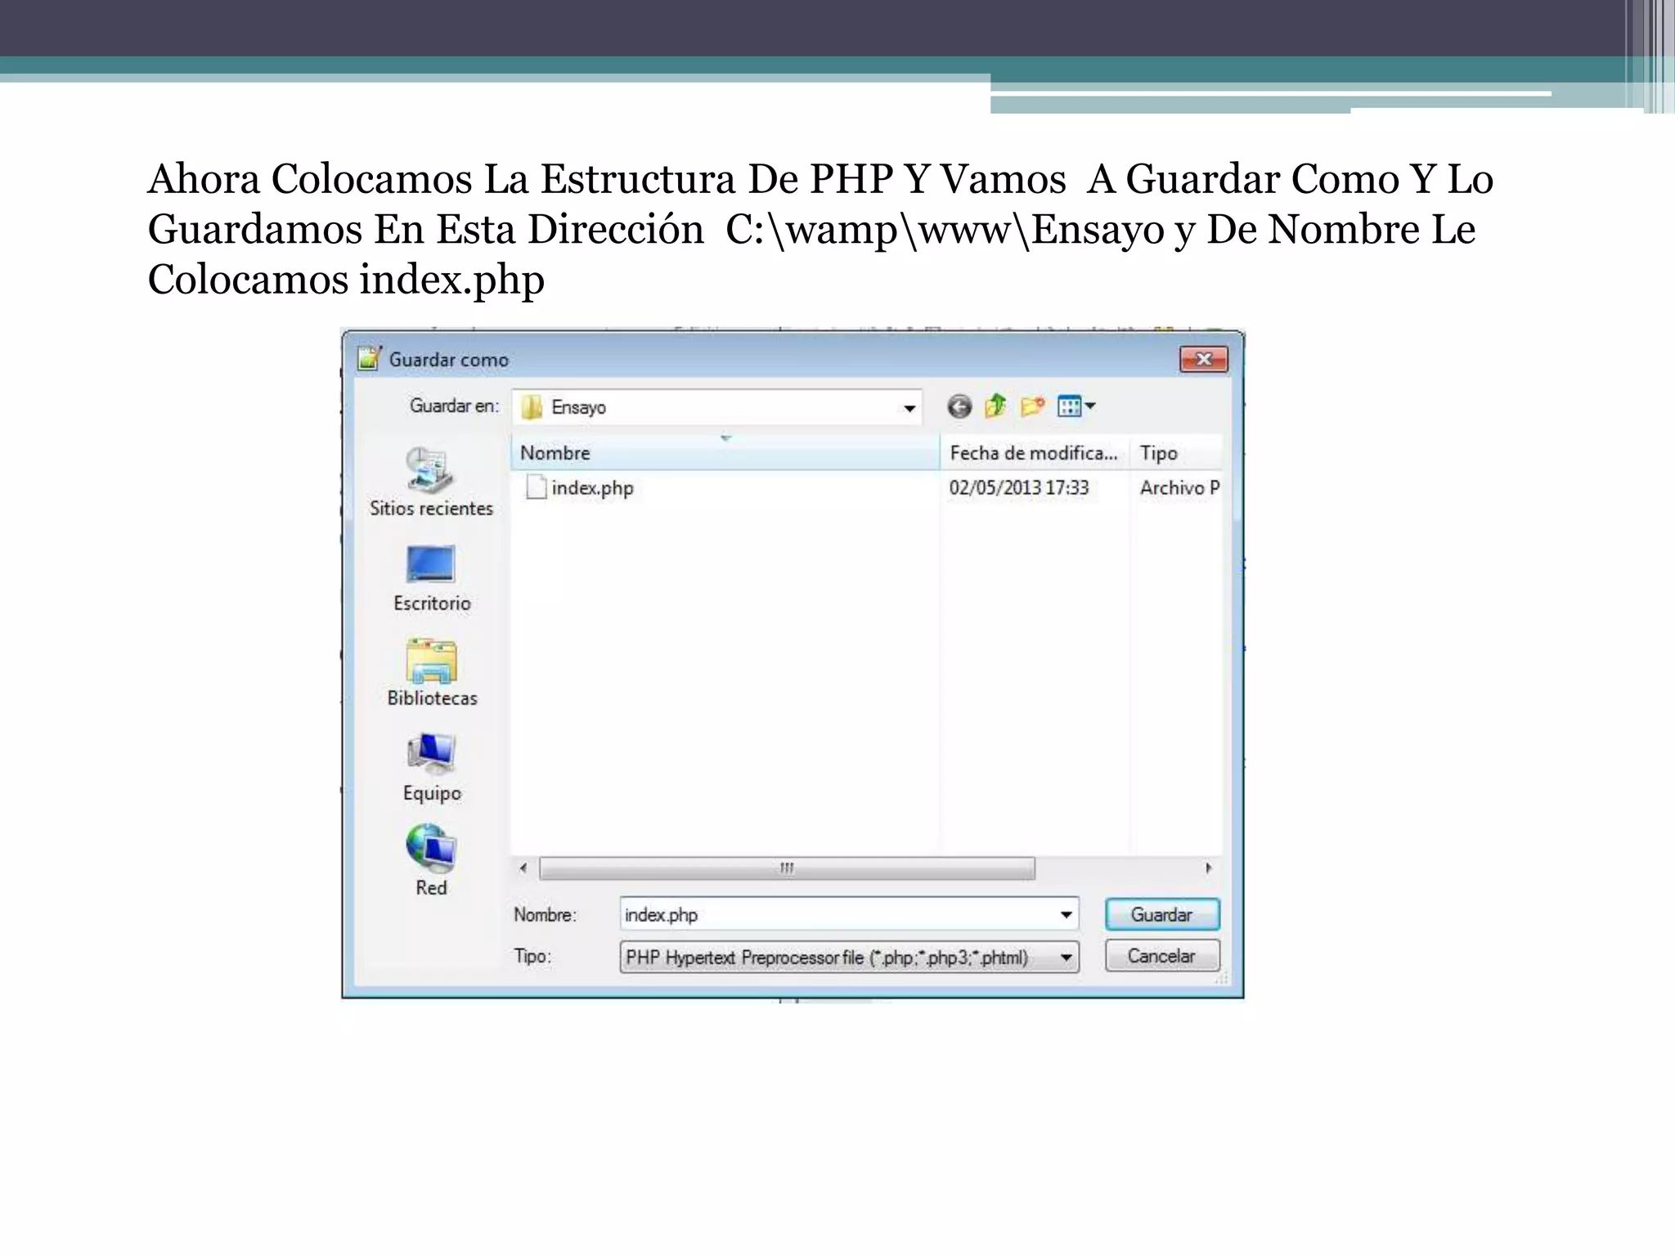The width and height of the screenshot is (1675, 1256).
Task: Click the back navigation arrow icon
Action: (959, 406)
